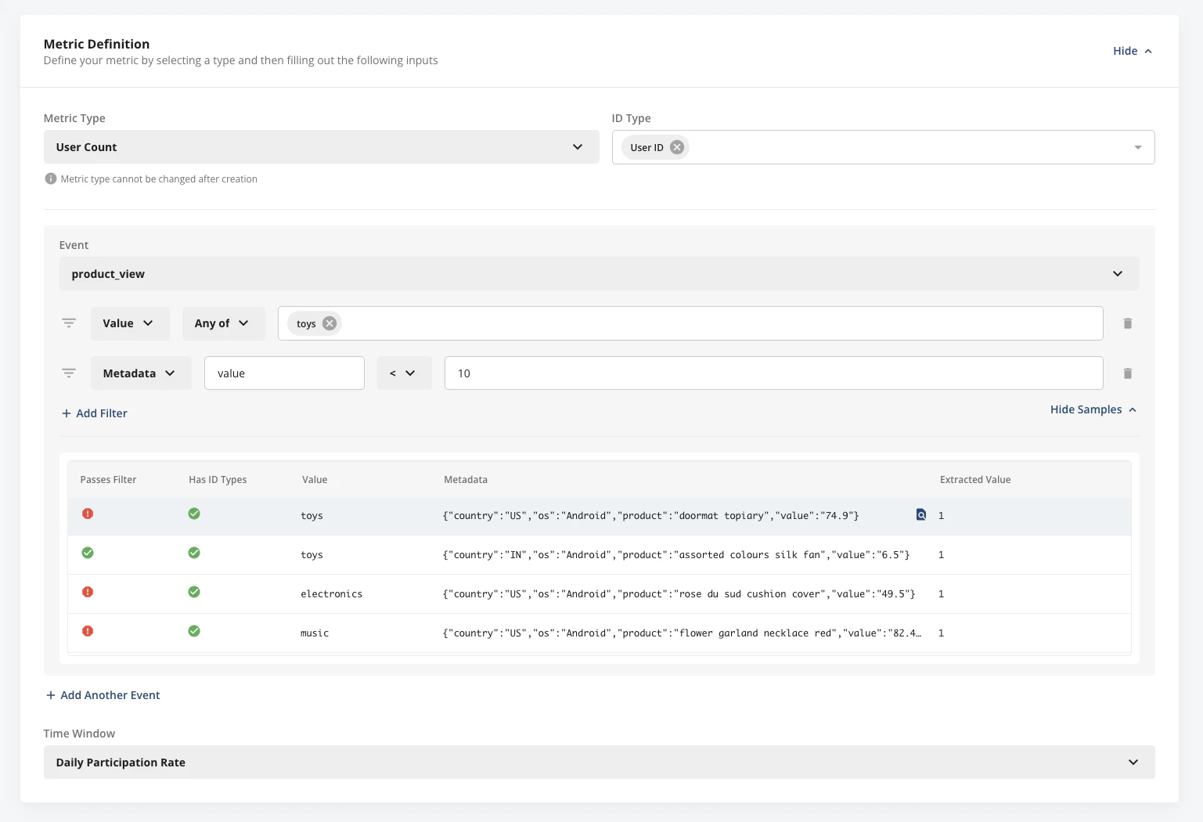
Task: Click the Passes Filter column header
Action: 108,480
